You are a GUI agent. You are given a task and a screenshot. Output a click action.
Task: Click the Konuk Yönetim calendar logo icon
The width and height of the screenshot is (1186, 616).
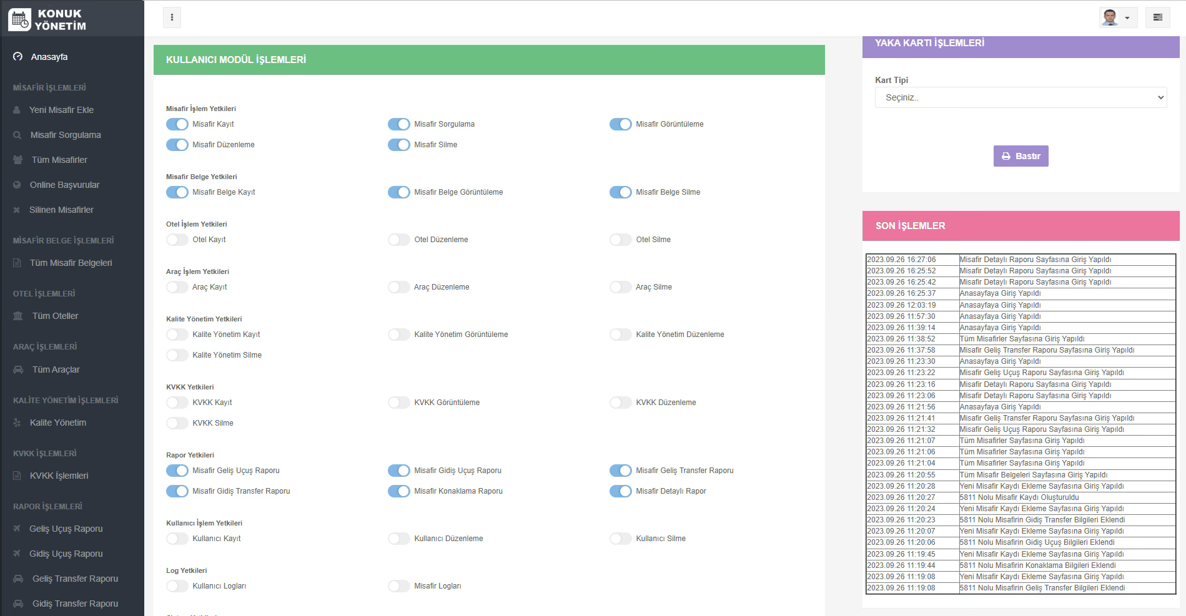pos(19,19)
